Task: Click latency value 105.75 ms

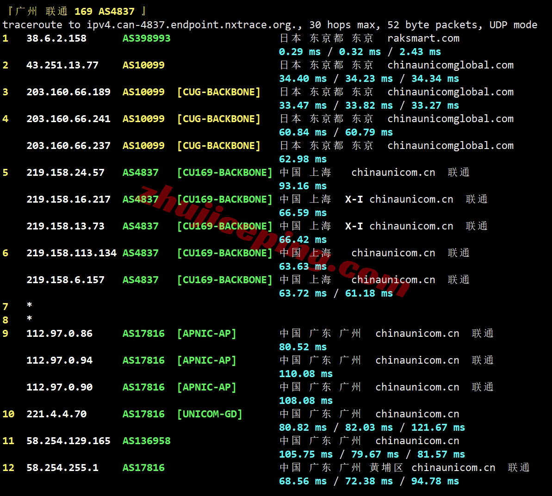Action: coord(306,454)
